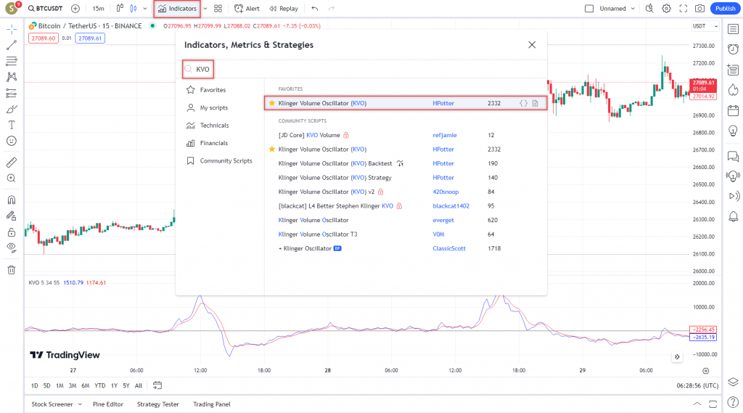Select the ruler measure tool
743x413 pixels.
(12, 163)
